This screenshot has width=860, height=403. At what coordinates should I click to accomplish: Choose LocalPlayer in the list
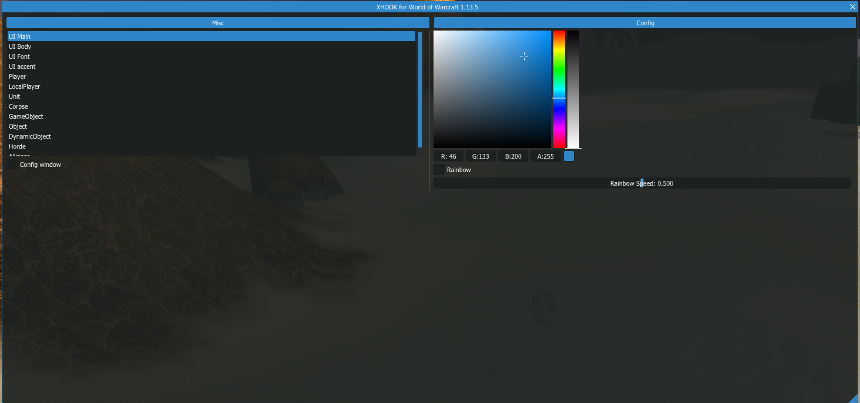click(211, 86)
